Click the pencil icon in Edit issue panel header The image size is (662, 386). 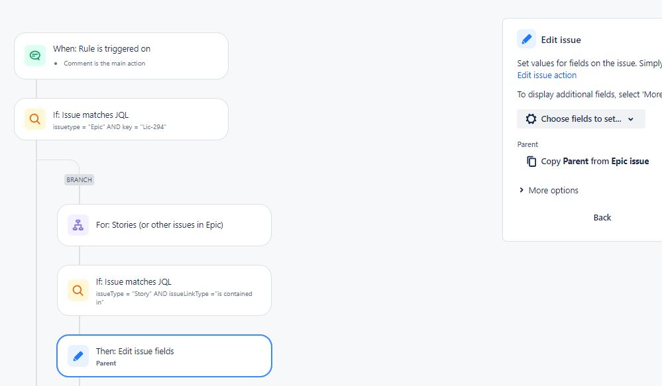point(526,39)
